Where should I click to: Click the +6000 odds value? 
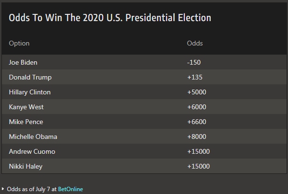pos(196,107)
